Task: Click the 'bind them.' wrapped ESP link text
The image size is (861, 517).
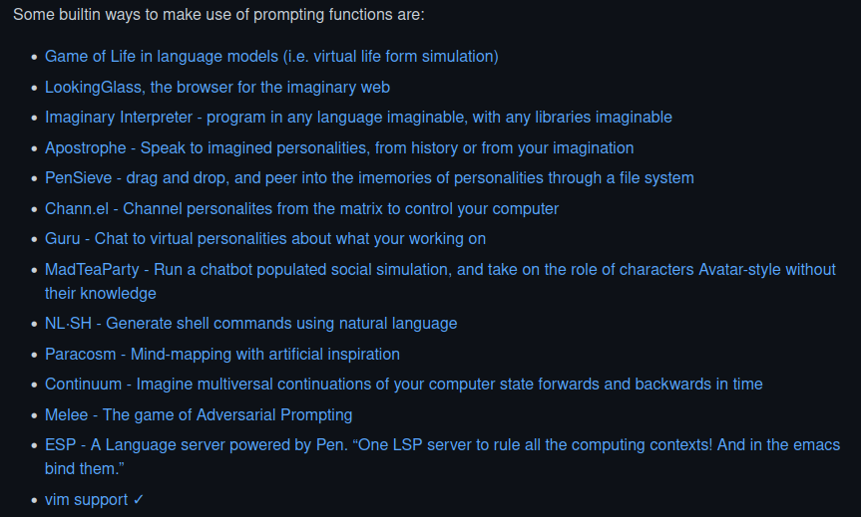Action: point(85,469)
